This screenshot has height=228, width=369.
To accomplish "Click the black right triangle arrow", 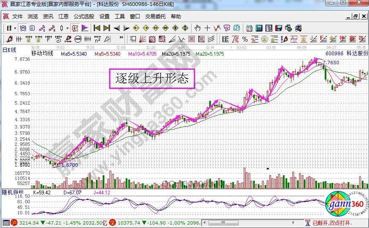I will point(126,28).
